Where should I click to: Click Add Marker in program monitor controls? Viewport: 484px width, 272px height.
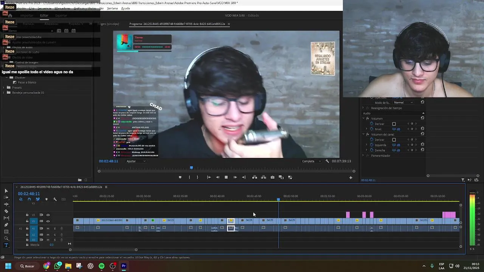coord(180,177)
